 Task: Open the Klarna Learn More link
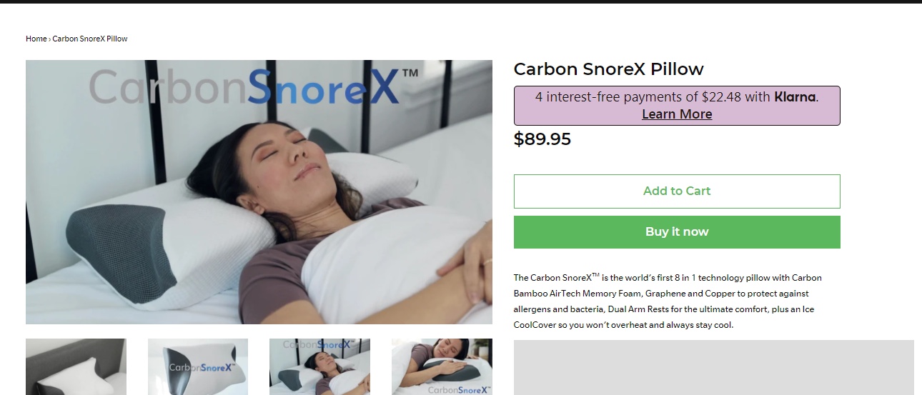677,114
